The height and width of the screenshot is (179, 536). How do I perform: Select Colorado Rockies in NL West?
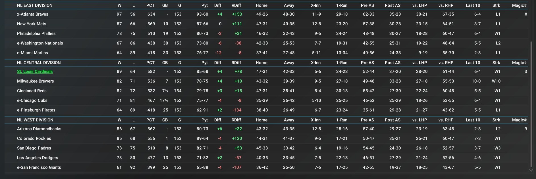34,138
